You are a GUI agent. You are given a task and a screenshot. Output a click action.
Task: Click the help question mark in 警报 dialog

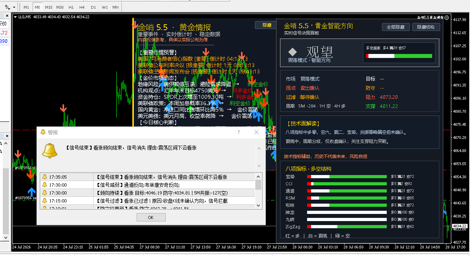tap(239, 132)
